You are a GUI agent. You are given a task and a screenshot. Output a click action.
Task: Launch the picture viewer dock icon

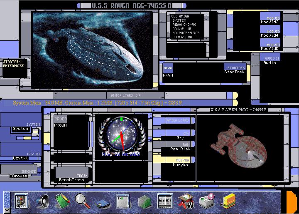pyautogui.click(x=21, y=201)
